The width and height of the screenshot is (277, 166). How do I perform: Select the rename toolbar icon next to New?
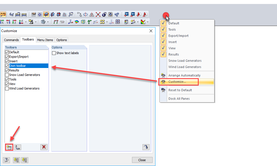pyautogui.click(x=18, y=147)
